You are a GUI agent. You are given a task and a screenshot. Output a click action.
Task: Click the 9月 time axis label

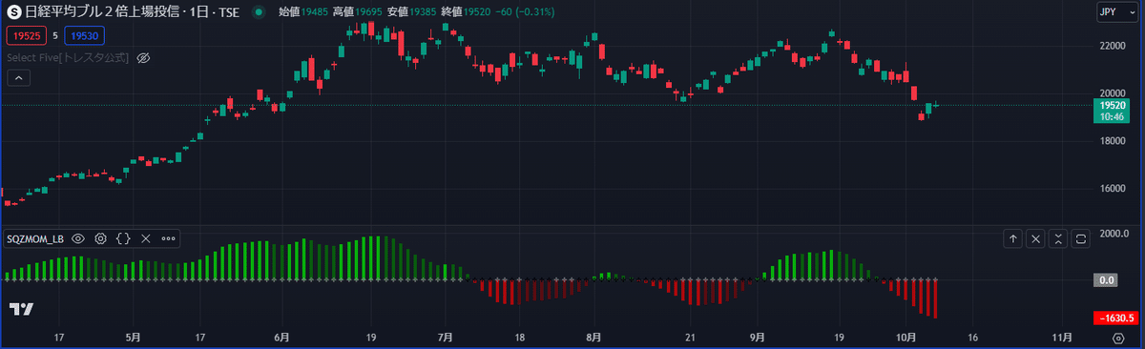pos(758,338)
